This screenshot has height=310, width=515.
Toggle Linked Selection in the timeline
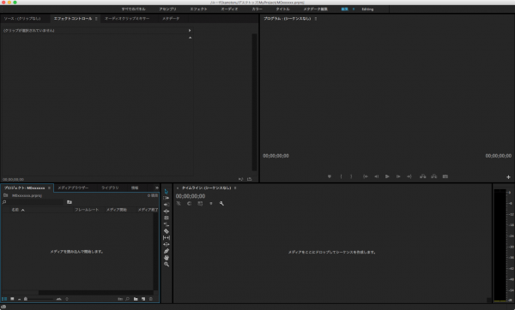[x=200, y=204]
